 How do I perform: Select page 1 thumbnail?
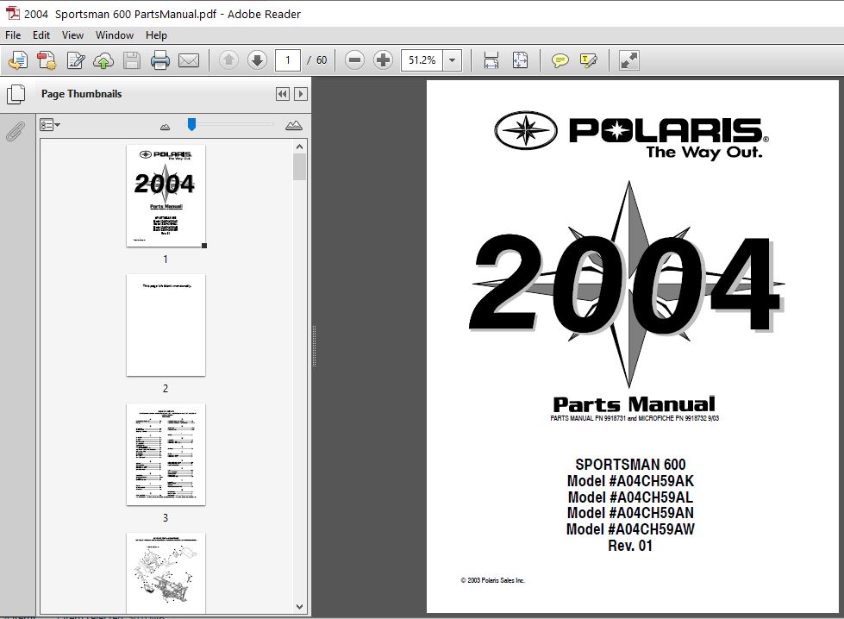coord(166,196)
